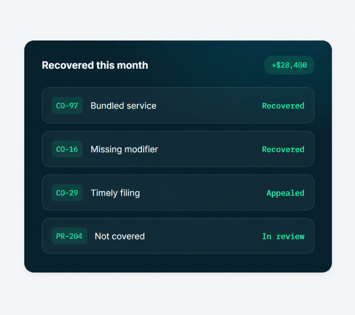Open the Bundled service row
355x315 pixels.
(178, 105)
